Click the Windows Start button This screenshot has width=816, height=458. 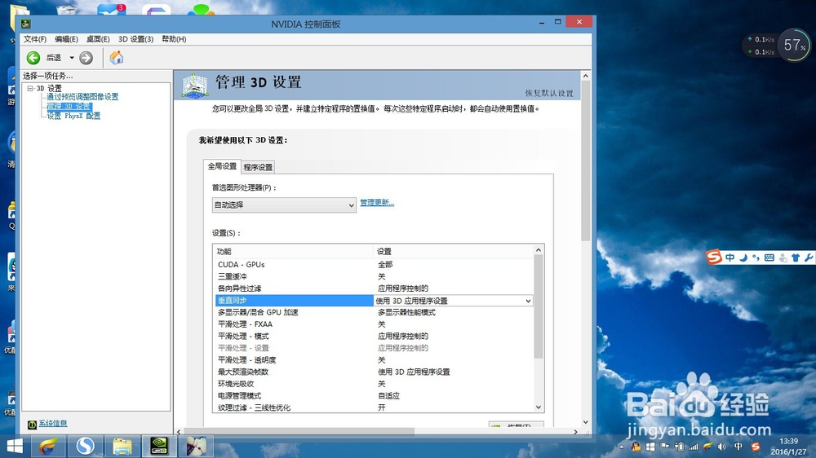tap(15, 447)
